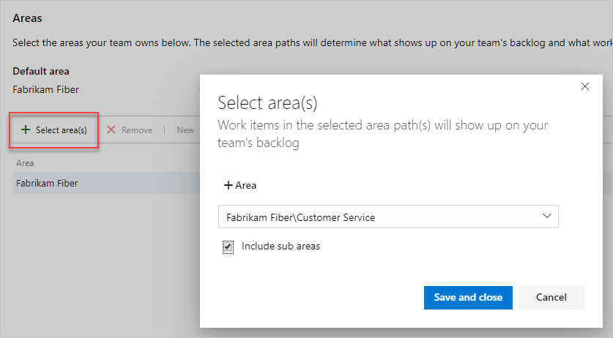Click the green plus icon beside Select area(s)
The image size is (613, 338).
click(26, 130)
